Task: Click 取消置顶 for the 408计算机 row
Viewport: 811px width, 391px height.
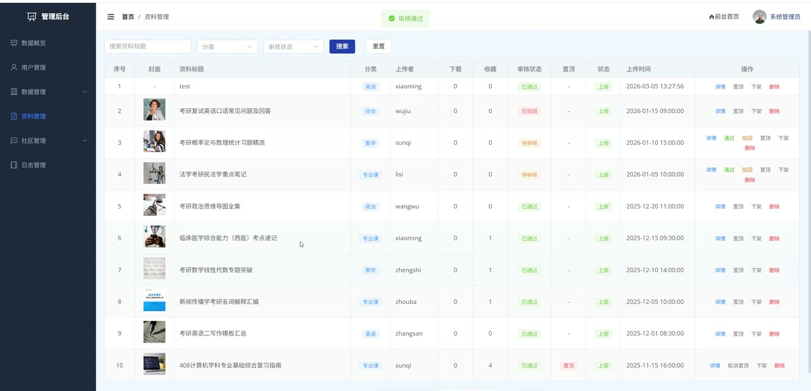Action: (x=738, y=366)
